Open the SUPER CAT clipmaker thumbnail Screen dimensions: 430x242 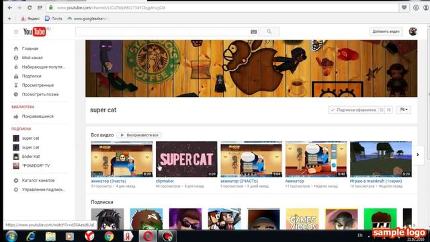coord(187,159)
